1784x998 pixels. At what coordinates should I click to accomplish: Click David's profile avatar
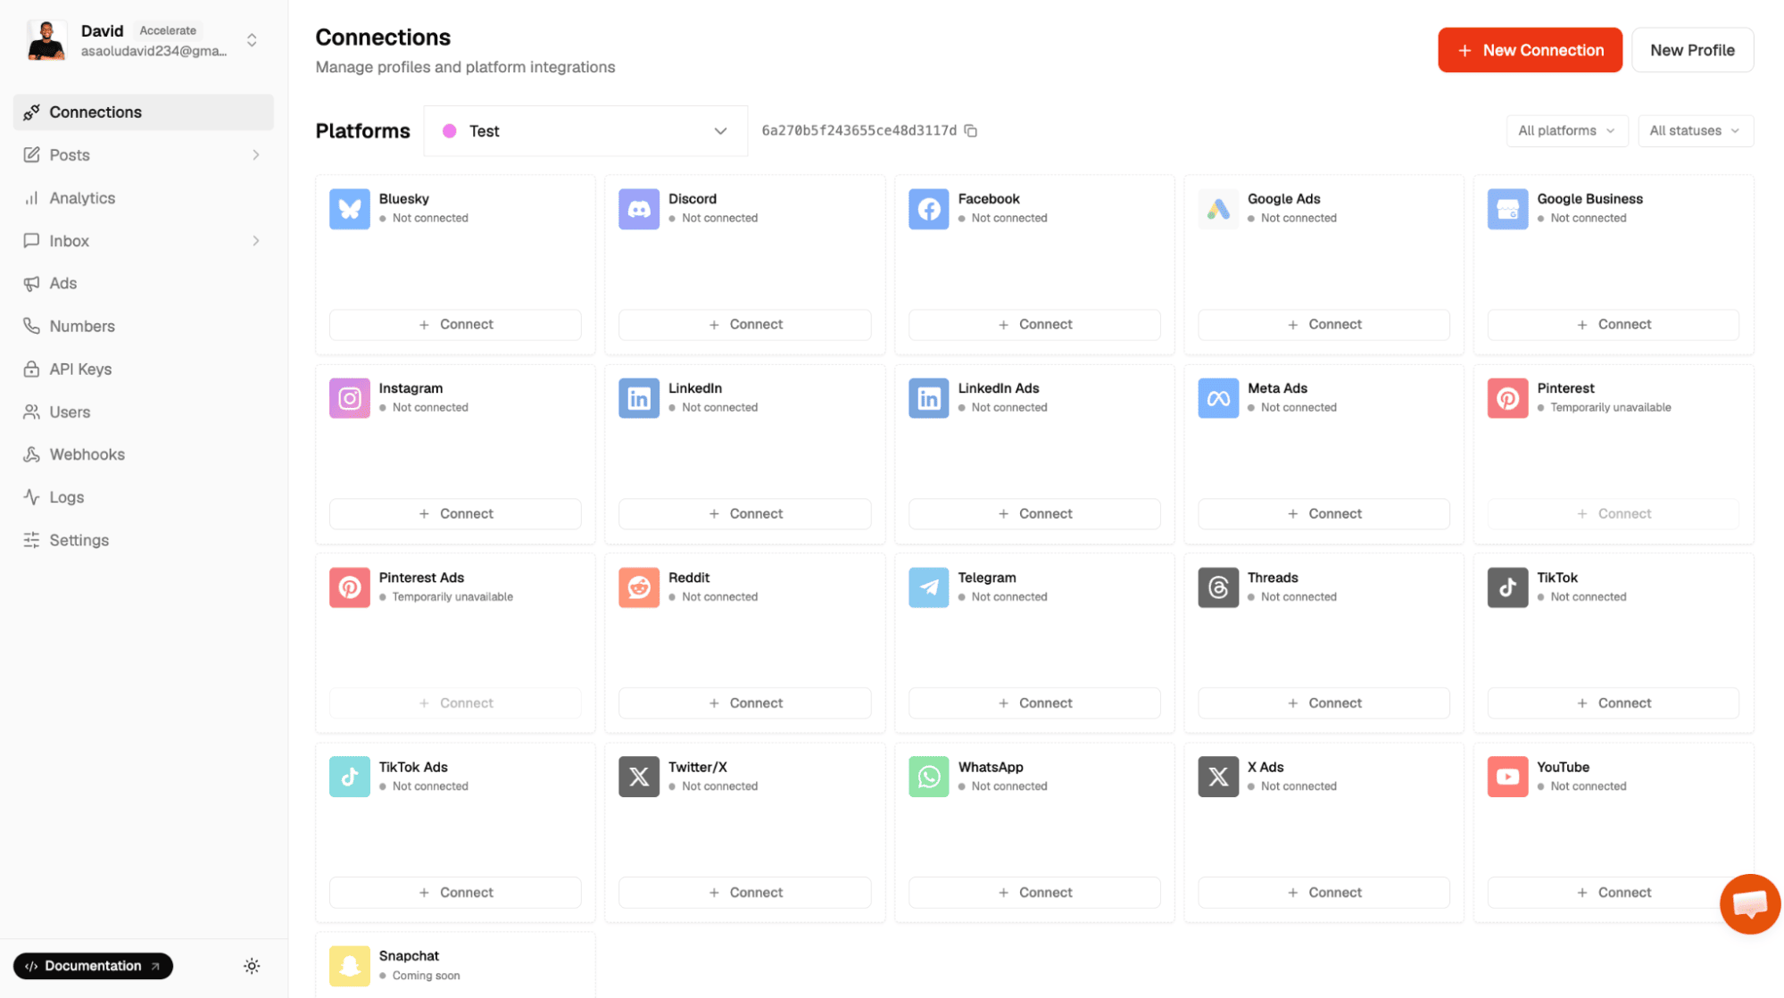tap(46, 40)
